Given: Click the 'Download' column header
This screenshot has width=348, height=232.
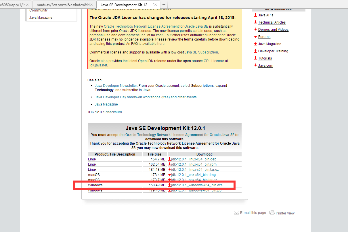Looking at the screenshot, I should pyautogui.click(x=204, y=154).
